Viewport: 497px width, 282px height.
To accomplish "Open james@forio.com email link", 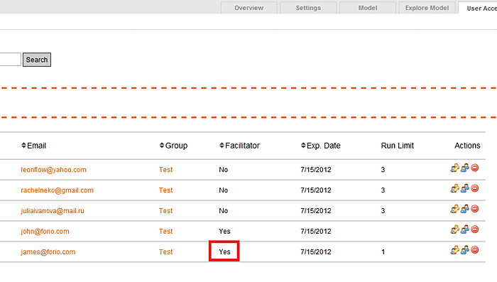I will click(x=48, y=252).
